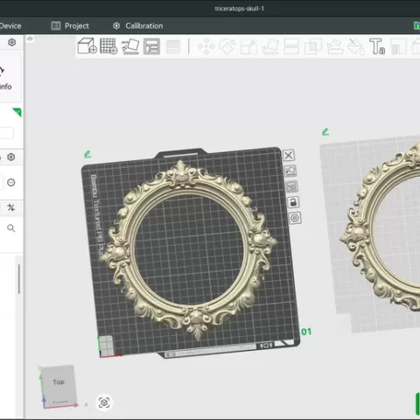
Task: Click the search magnifier icon in sidebar
Action: click(x=11, y=228)
